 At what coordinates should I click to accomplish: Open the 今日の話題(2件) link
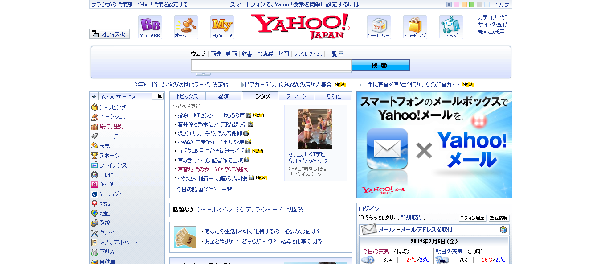(x=196, y=190)
